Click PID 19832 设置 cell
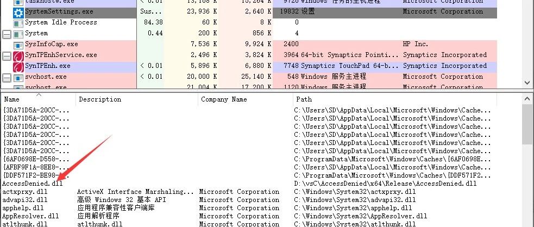The image size is (534, 227). point(298,11)
